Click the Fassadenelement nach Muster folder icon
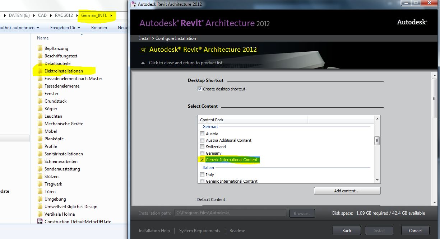The width and height of the screenshot is (440, 239). [40, 79]
